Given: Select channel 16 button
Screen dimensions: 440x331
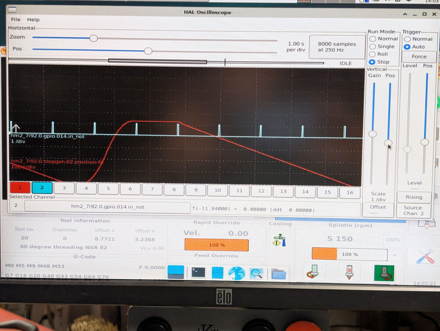Looking at the screenshot, I should 350,193.
